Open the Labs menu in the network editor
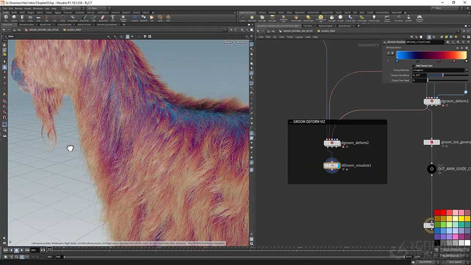Image resolution: width=471 pixels, height=265 pixels. [308, 37]
